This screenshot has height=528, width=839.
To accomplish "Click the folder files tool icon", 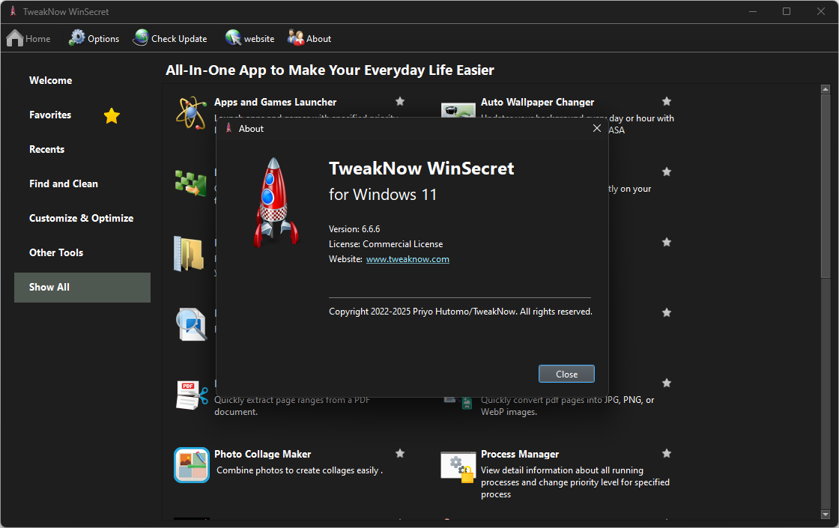I will point(189,254).
